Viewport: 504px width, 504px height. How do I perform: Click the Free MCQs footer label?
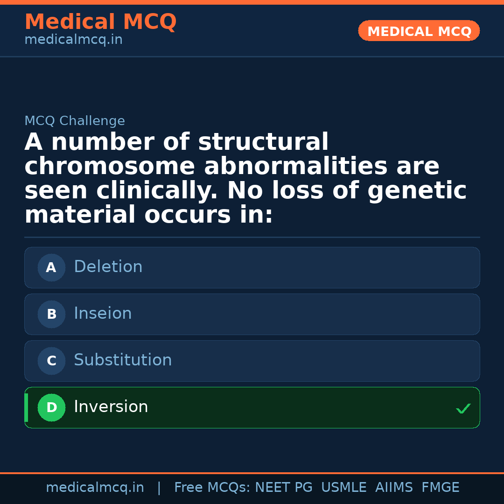click(x=212, y=488)
